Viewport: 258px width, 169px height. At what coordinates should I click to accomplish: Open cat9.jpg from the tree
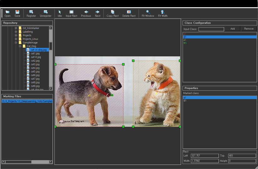[x=35, y=86]
